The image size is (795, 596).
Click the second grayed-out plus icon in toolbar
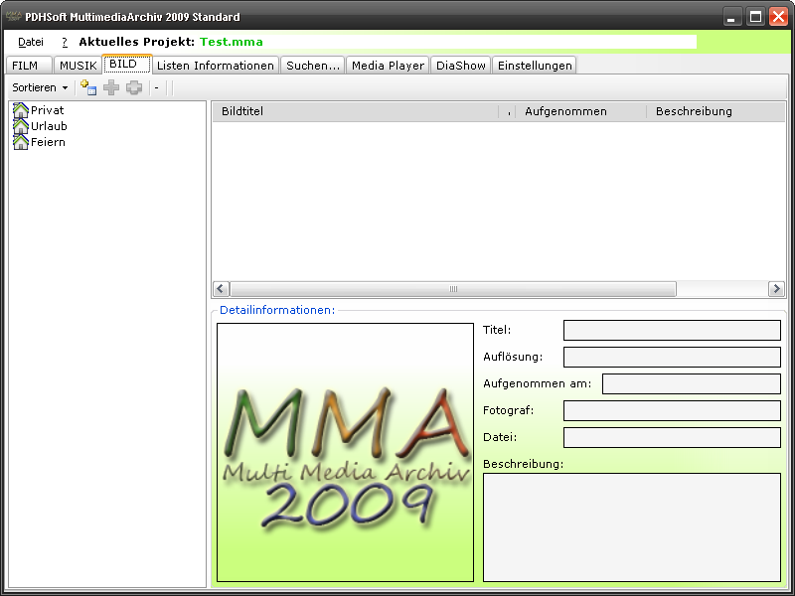pyautogui.click(x=134, y=87)
